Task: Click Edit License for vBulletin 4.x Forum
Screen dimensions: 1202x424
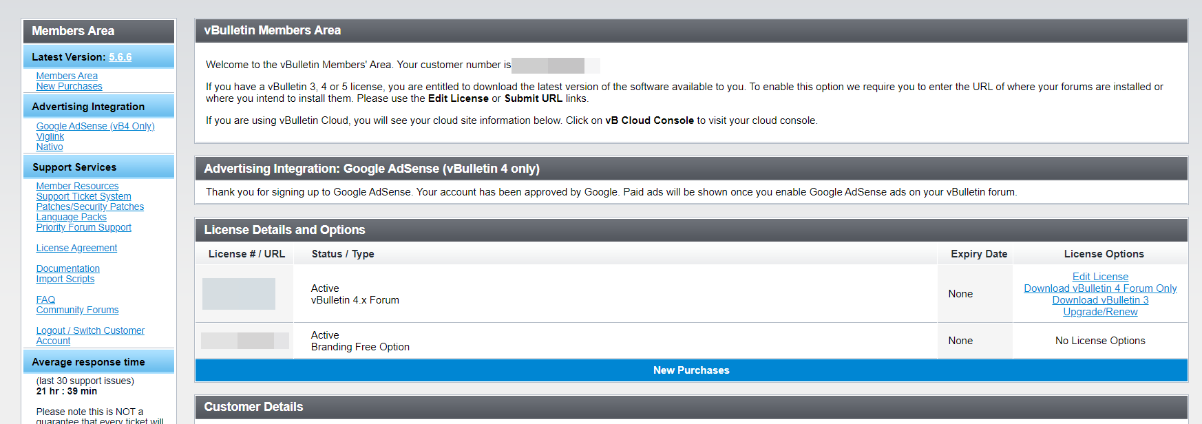Action: pyautogui.click(x=1100, y=277)
